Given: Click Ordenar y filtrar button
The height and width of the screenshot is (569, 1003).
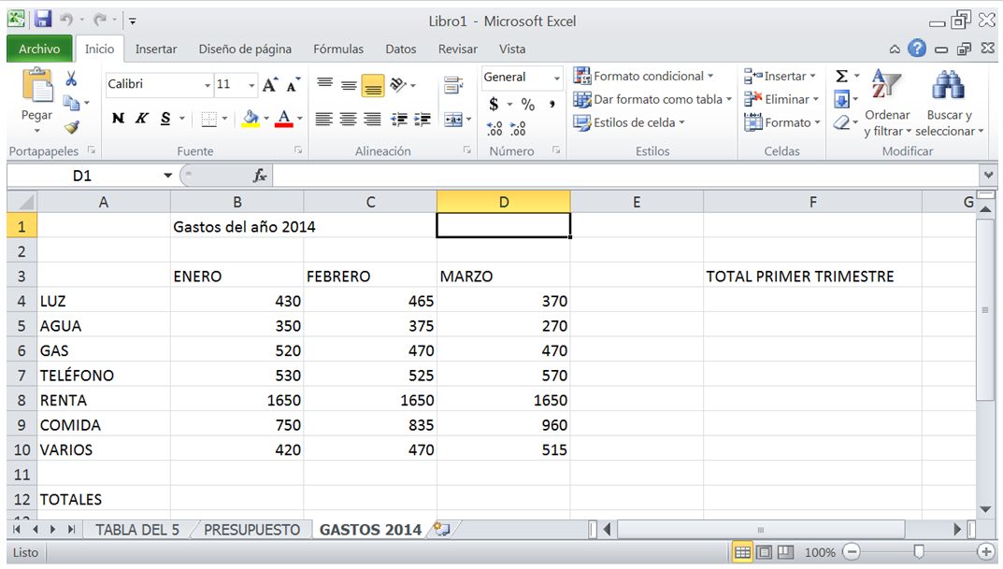Looking at the screenshot, I should point(887,103).
